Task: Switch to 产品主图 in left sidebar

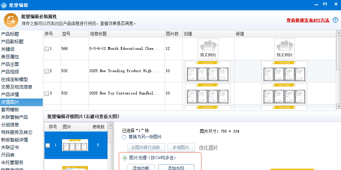Action: click(x=10, y=64)
